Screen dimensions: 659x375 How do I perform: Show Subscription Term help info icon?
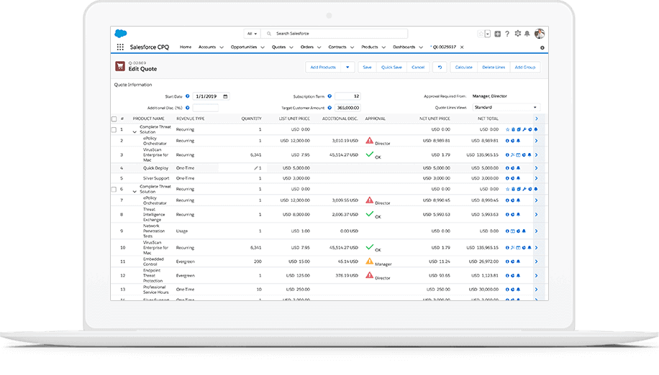pos(329,96)
